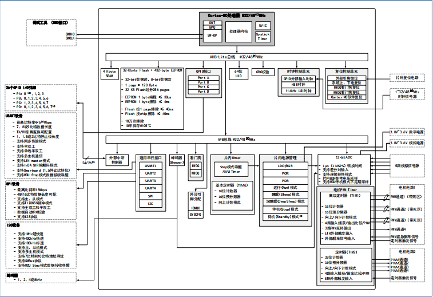433x297 pixels.
Task: Click the "5路模拟信号源" box
Action: 407,166
